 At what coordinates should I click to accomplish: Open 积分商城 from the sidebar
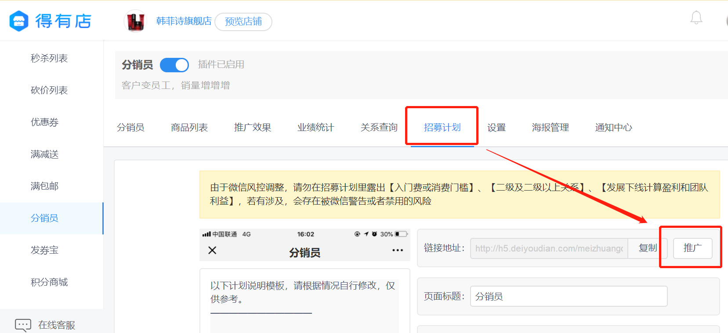(x=49, y=282)
